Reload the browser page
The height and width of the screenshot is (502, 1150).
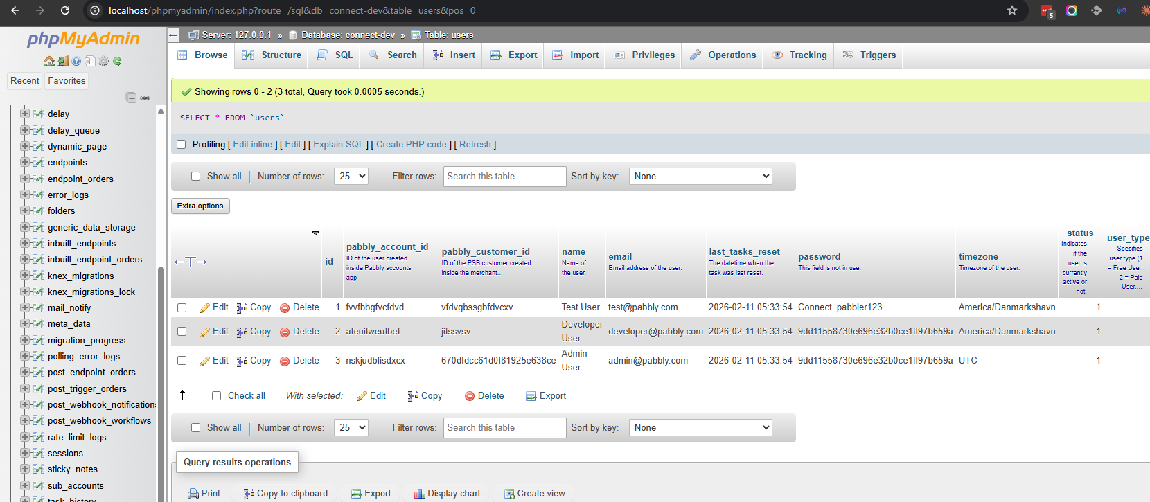point(65,10)
